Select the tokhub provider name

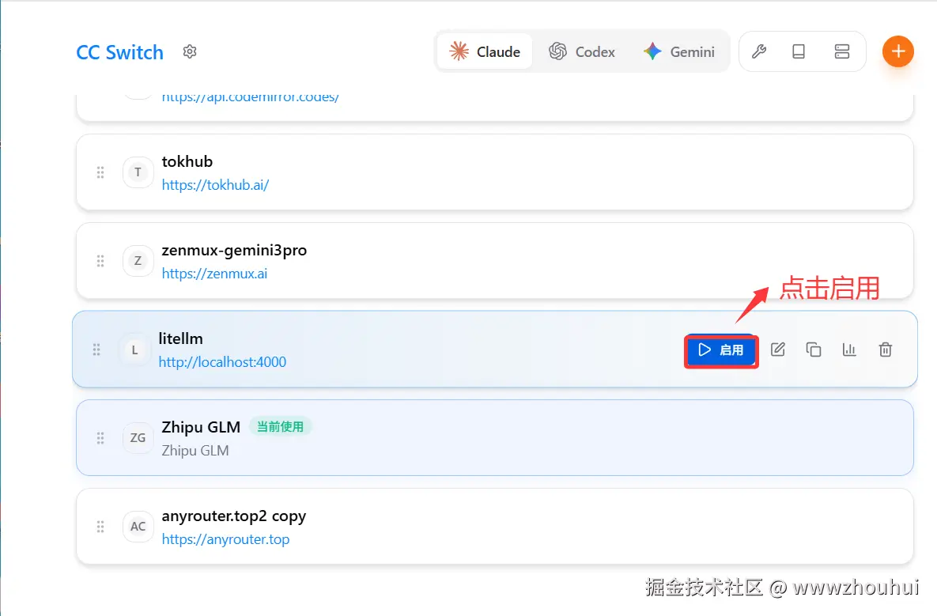[x=187, y=161]
